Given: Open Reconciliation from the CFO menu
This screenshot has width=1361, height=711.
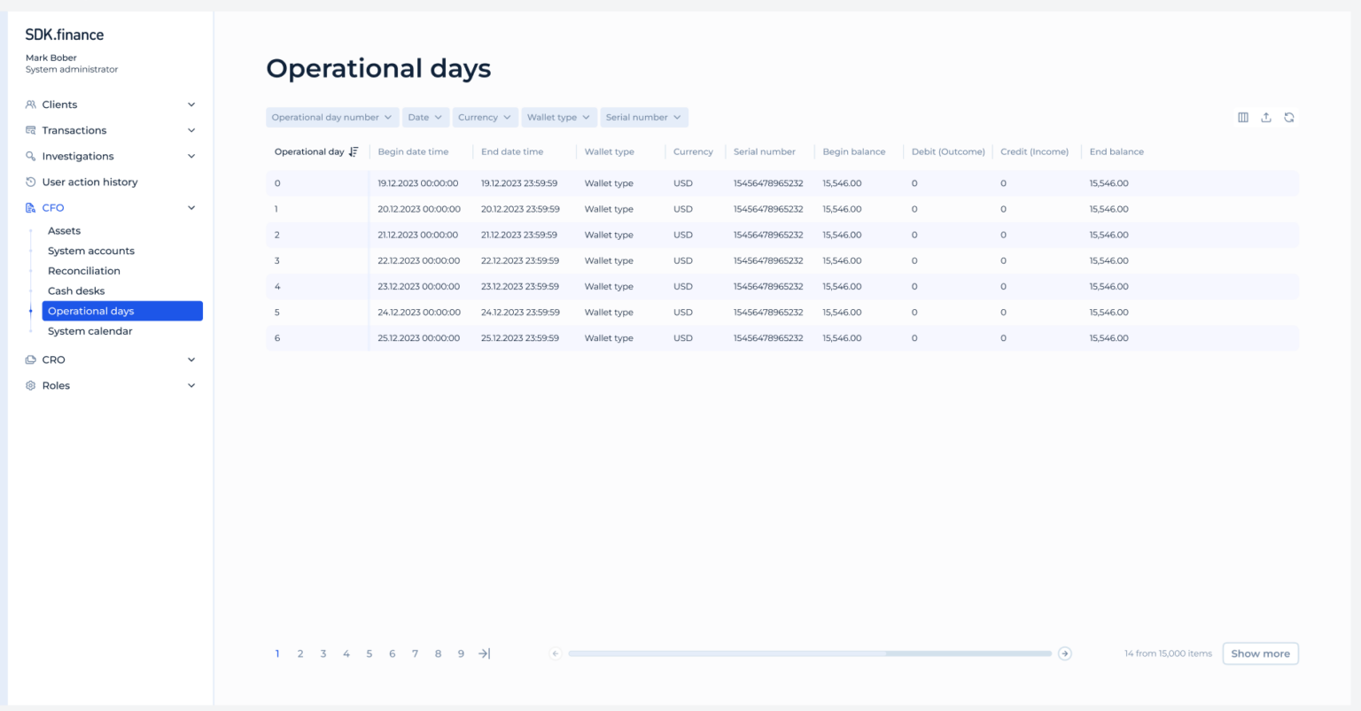Looking at the screenshot, I should coord(84,270).
